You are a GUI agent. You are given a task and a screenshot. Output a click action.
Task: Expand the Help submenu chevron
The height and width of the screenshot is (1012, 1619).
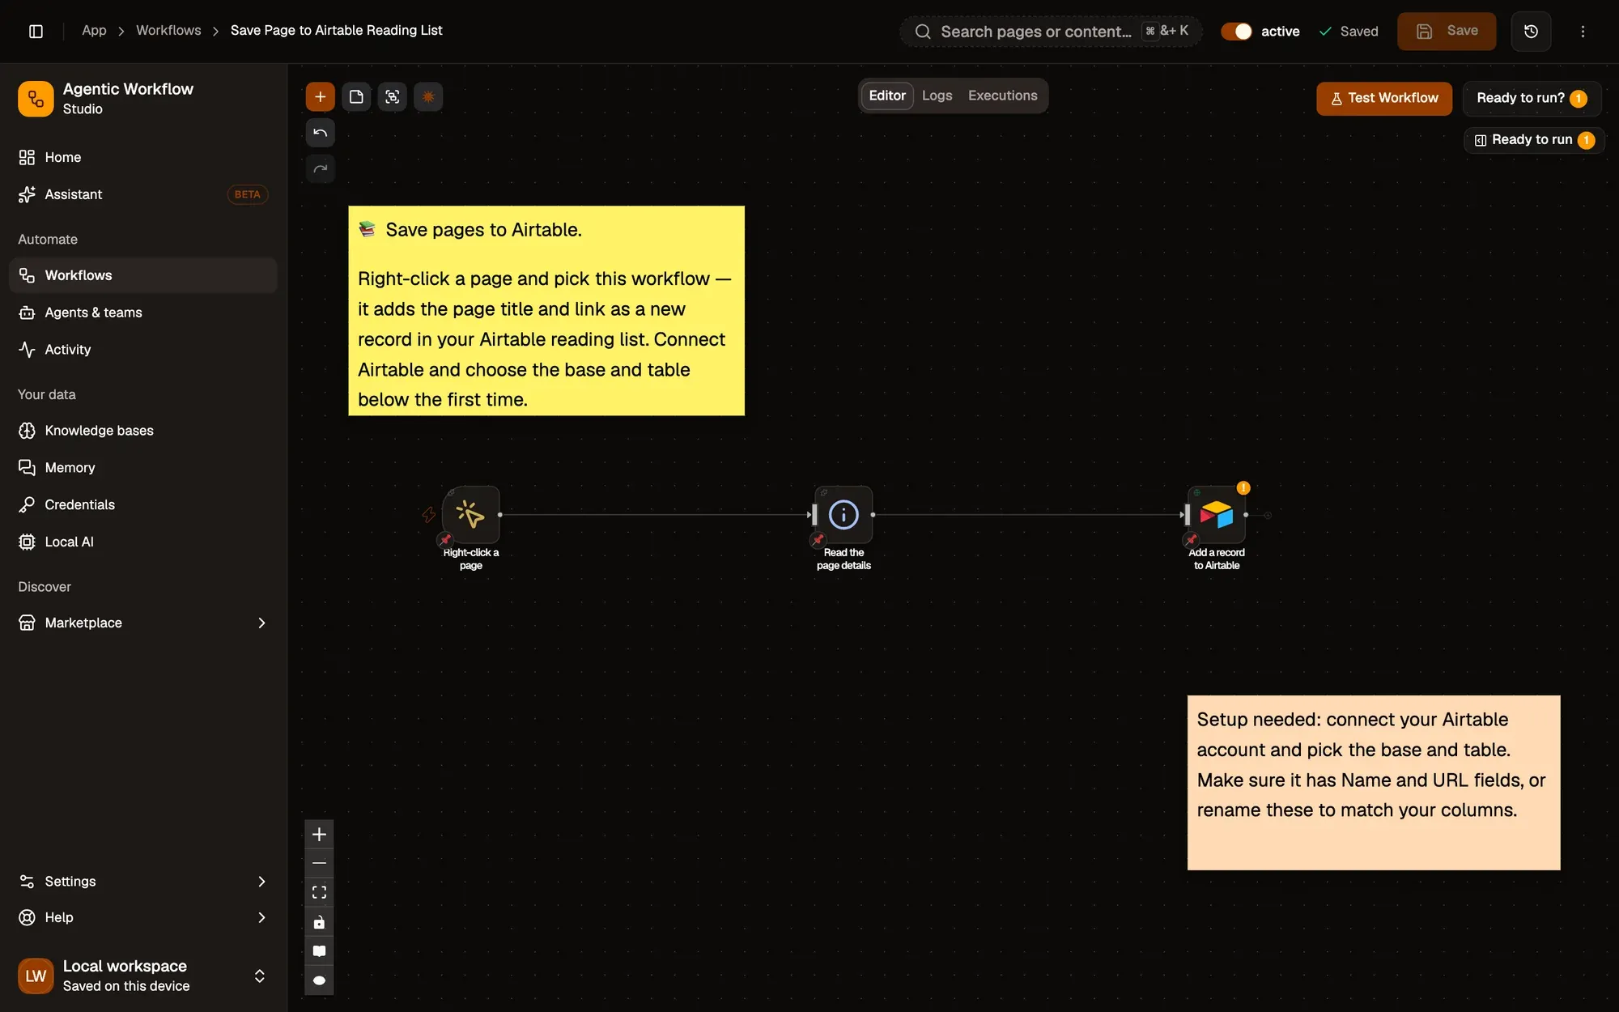point(261,917)
